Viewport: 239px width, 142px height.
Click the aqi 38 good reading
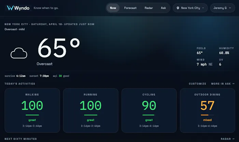[x=61, y=76]
